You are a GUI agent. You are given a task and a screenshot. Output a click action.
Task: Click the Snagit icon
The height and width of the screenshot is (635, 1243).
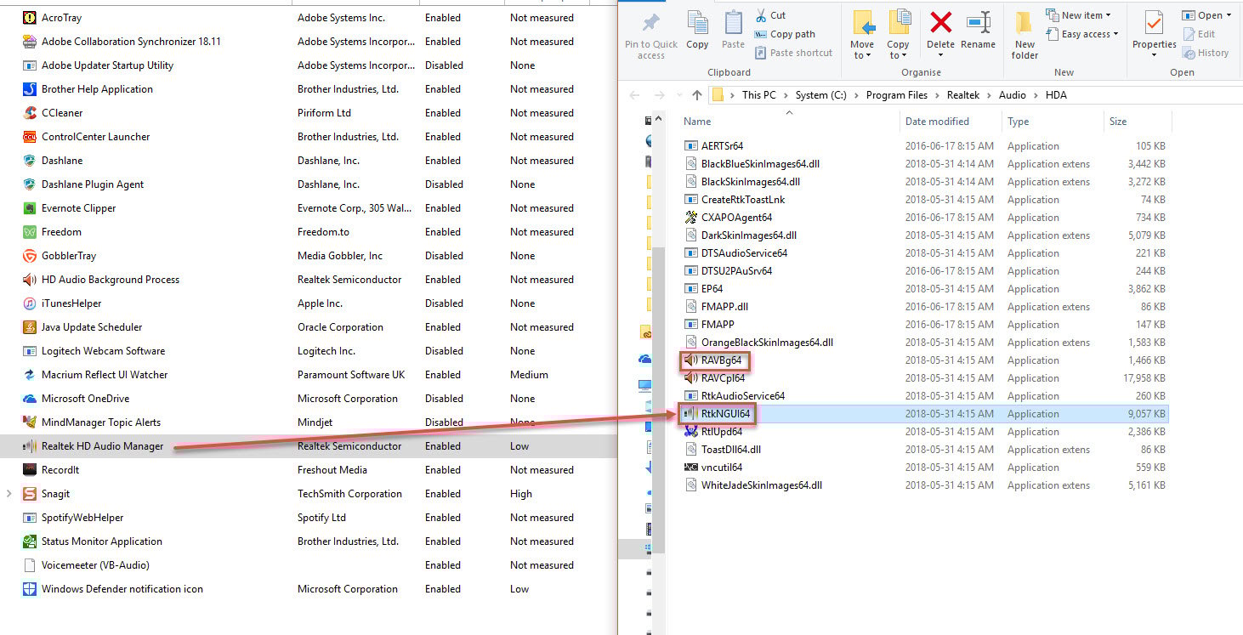28,494
